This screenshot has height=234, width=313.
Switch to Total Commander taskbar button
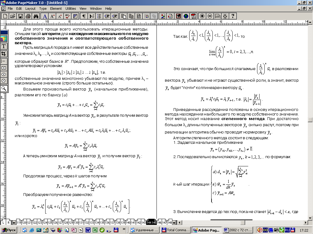176,230
